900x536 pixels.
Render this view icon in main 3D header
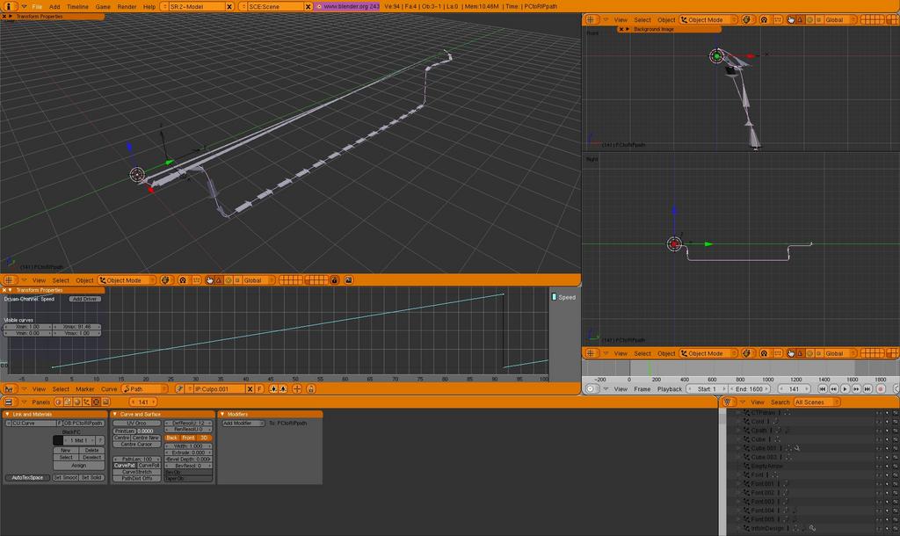click(x=348, y=280)
